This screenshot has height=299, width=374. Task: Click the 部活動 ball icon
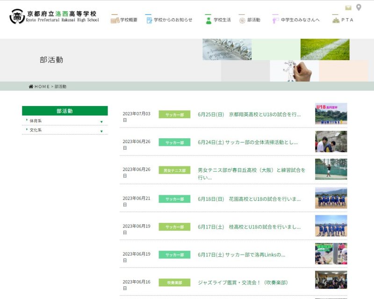pyautogui.click(x=242, y=20)
